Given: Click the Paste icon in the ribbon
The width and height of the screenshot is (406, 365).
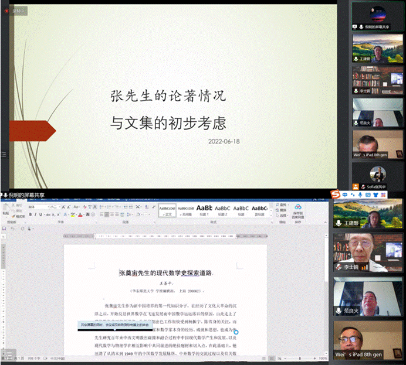Looking at the screenshot, I should pyautogui.click(x=5, y=210).
